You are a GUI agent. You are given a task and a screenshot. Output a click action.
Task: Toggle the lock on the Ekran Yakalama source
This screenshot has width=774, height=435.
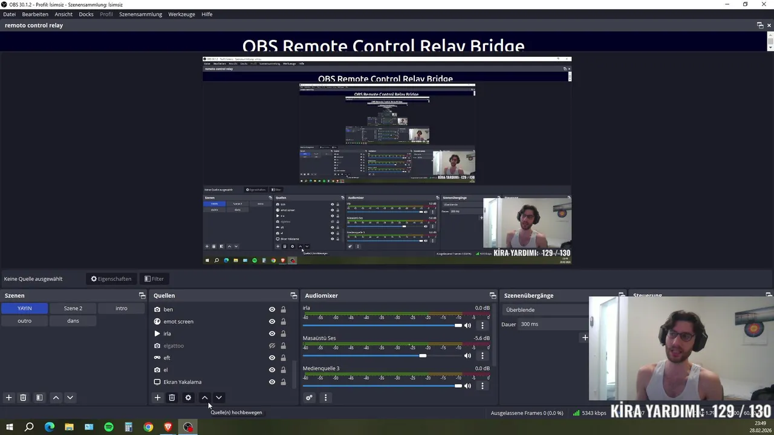283,382
